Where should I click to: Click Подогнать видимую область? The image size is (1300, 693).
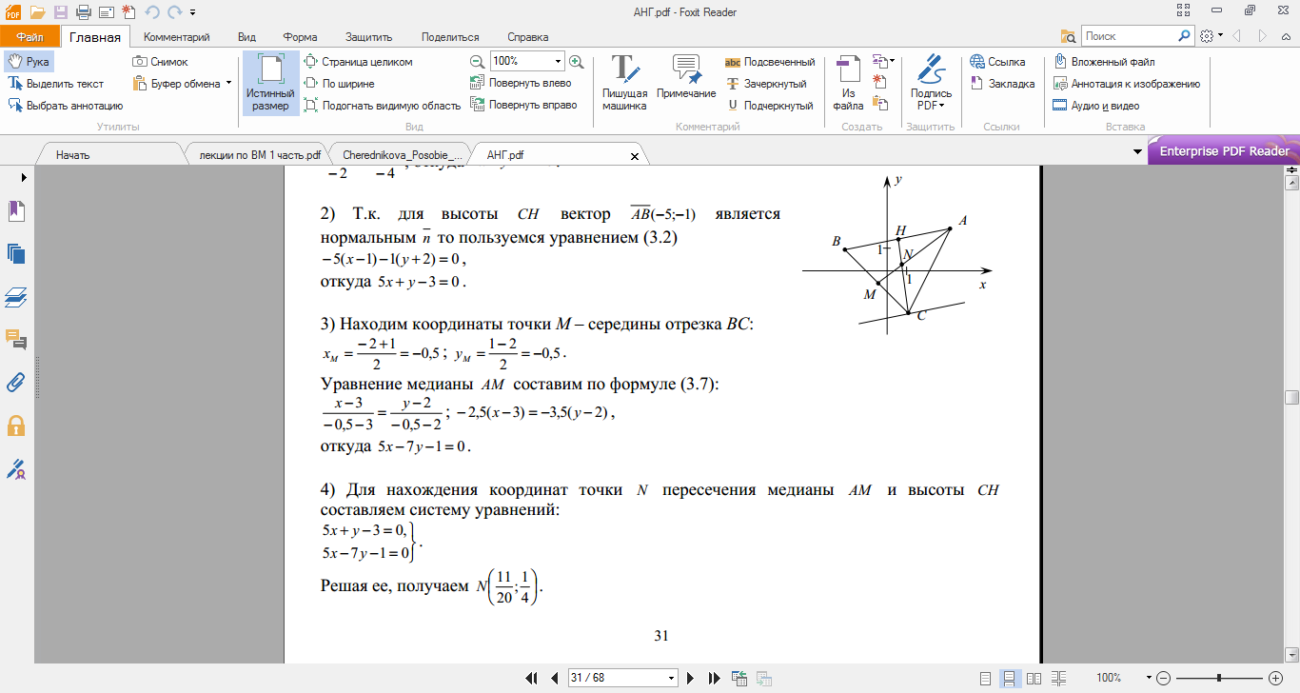click(383, 106)
